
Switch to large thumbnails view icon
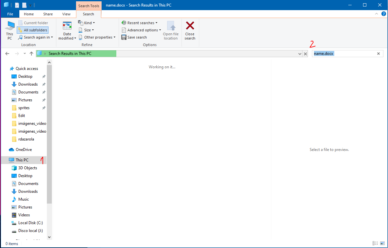point(382,243)
